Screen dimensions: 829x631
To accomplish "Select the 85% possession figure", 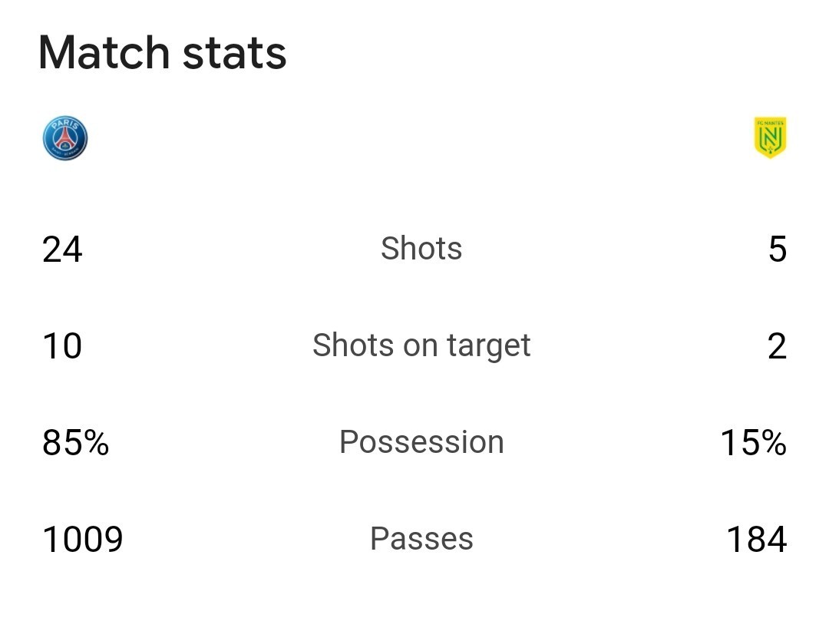I will click(75, 443).
